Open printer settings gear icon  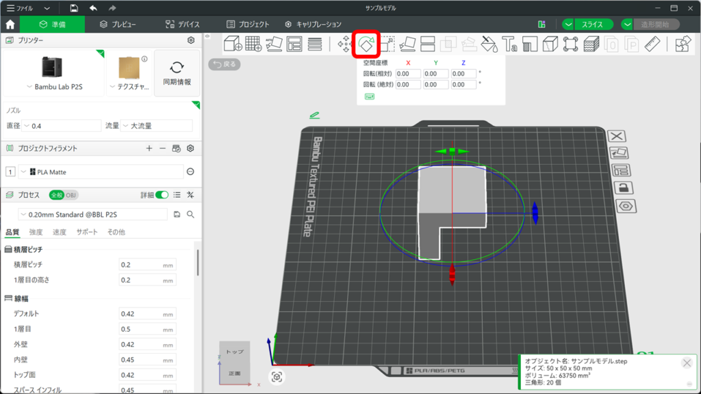coord(191,40)
